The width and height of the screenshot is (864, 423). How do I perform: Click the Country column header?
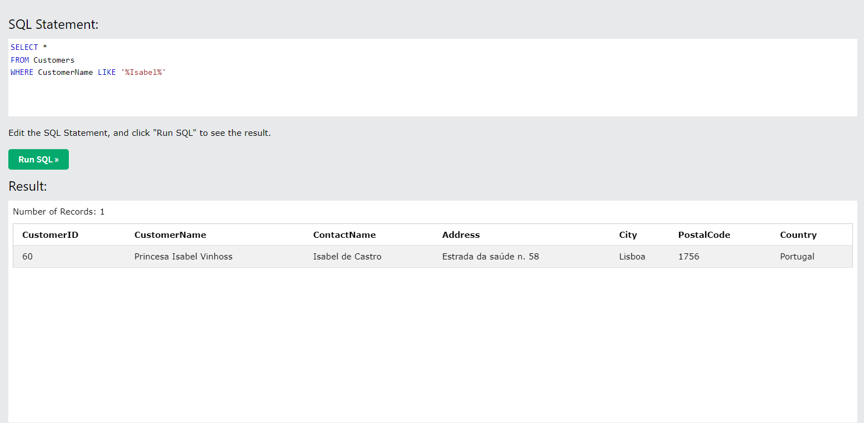798,235
